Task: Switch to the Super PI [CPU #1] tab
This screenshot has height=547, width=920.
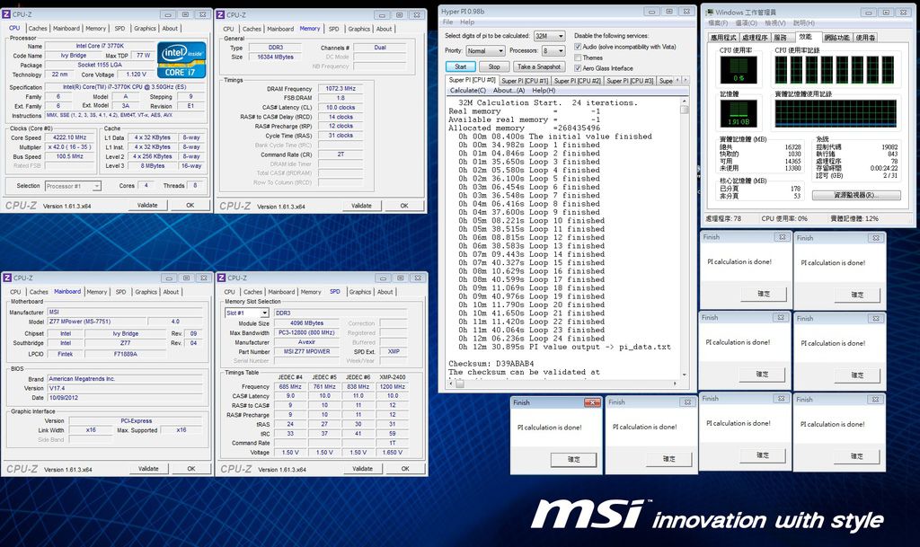Action: [525, 81]
